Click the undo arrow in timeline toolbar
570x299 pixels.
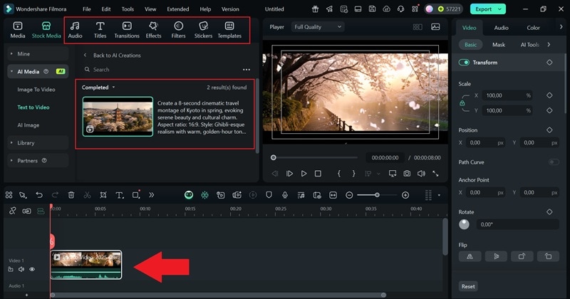pyautogui.click(x=39, y=195)
